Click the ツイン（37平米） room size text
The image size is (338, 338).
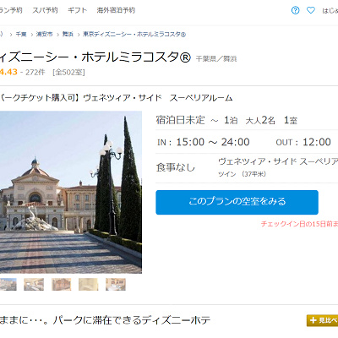[243, 174]
